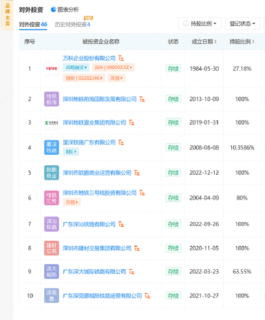Open 深圳地铁前海国际发展有限公司 link
This screenshot has width=265, height=320.
(100, 99)
